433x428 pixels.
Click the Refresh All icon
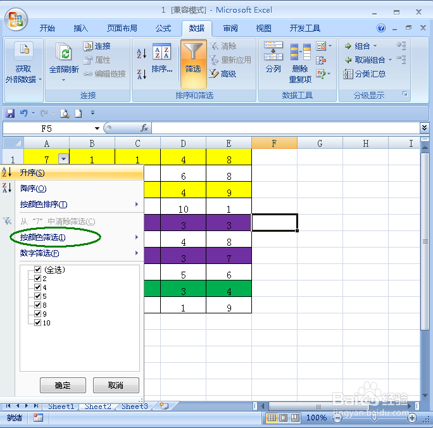pyautogui.click(x=64, y=52)
